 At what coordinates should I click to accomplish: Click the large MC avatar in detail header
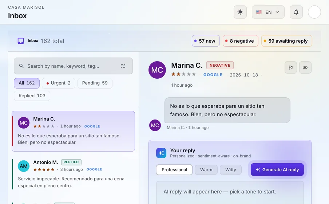[157, 70]
